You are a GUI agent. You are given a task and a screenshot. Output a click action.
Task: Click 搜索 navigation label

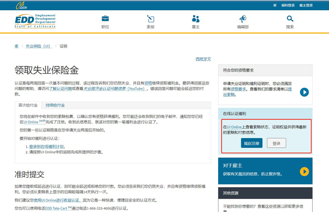click(290, 27)
